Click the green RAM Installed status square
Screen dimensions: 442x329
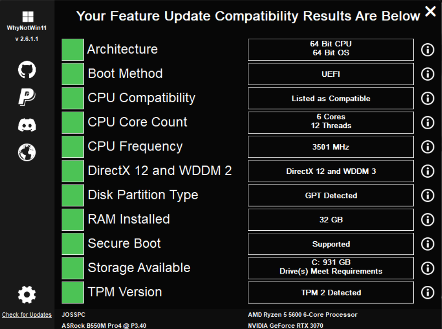tap(73, 219)
